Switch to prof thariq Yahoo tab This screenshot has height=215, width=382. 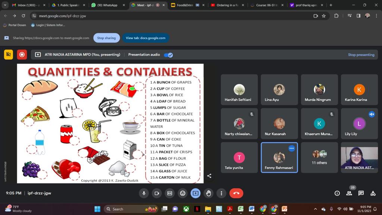(306, 5)
